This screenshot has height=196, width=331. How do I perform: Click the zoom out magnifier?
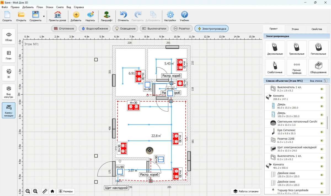[x=28, y=191]
